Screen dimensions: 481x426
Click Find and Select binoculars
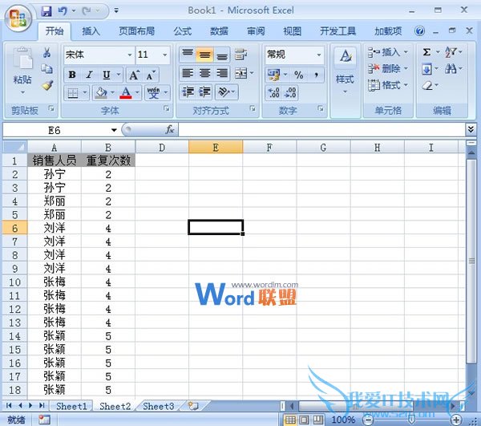tap(451, 69)
